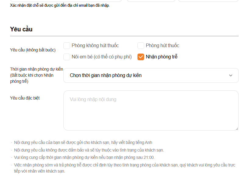
Task: Click the resize handle of special request box
Action: (x=237, y=128)
